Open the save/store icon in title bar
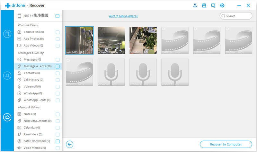Viewport: 257px width, 152px height. pyautogui.click(x=204, y=5)
